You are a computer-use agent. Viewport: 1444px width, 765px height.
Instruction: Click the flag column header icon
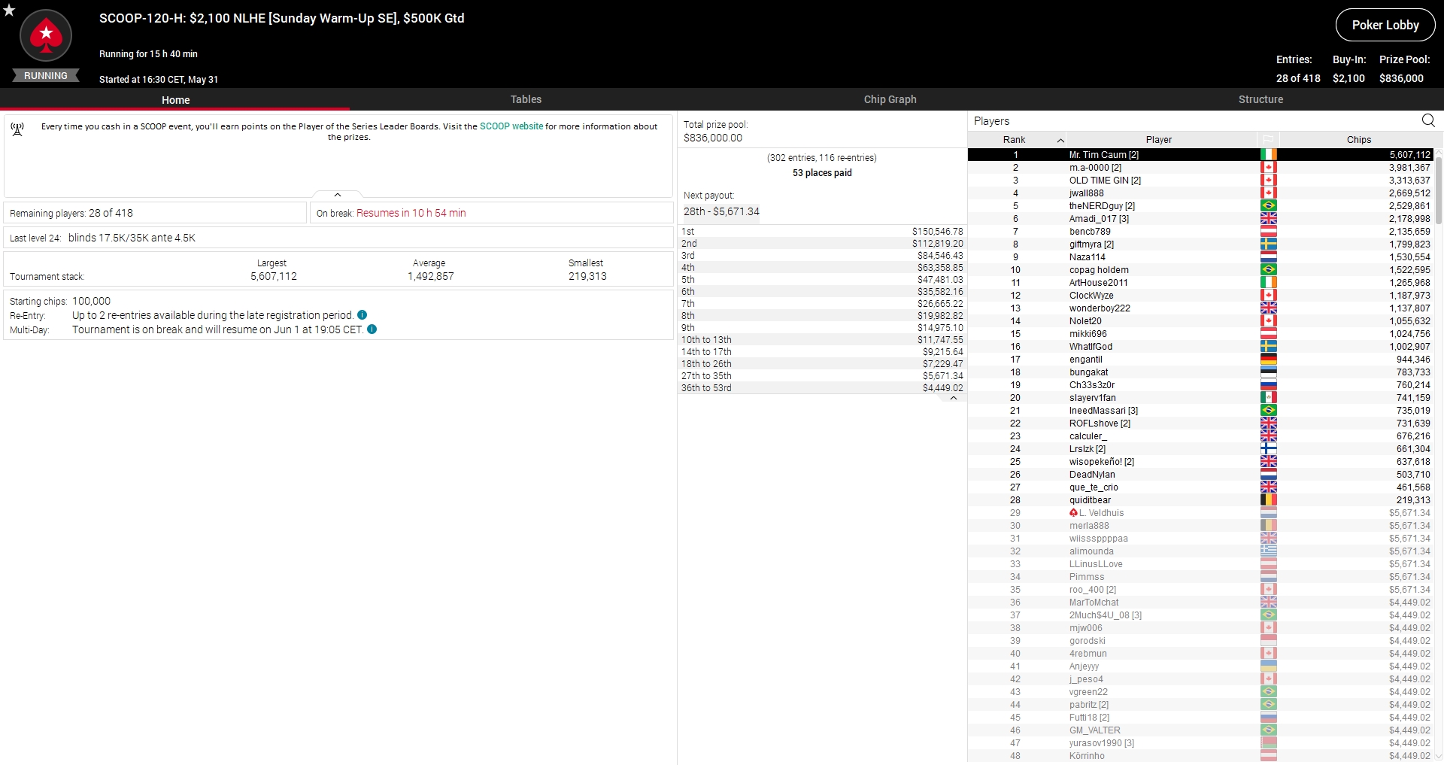(x=1268, y=140)
